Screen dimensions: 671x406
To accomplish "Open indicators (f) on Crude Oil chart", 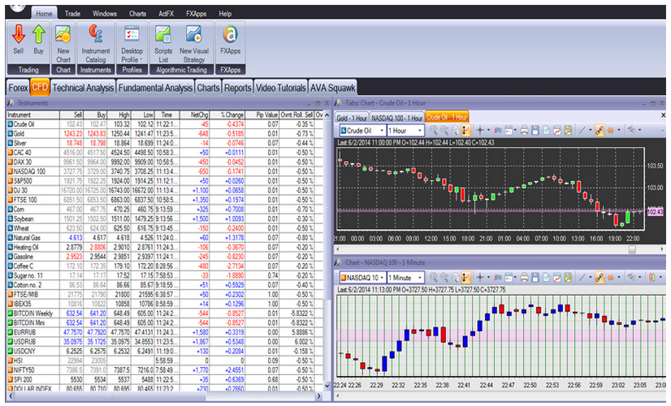I will pyautogui.click(x=498, y=131).
